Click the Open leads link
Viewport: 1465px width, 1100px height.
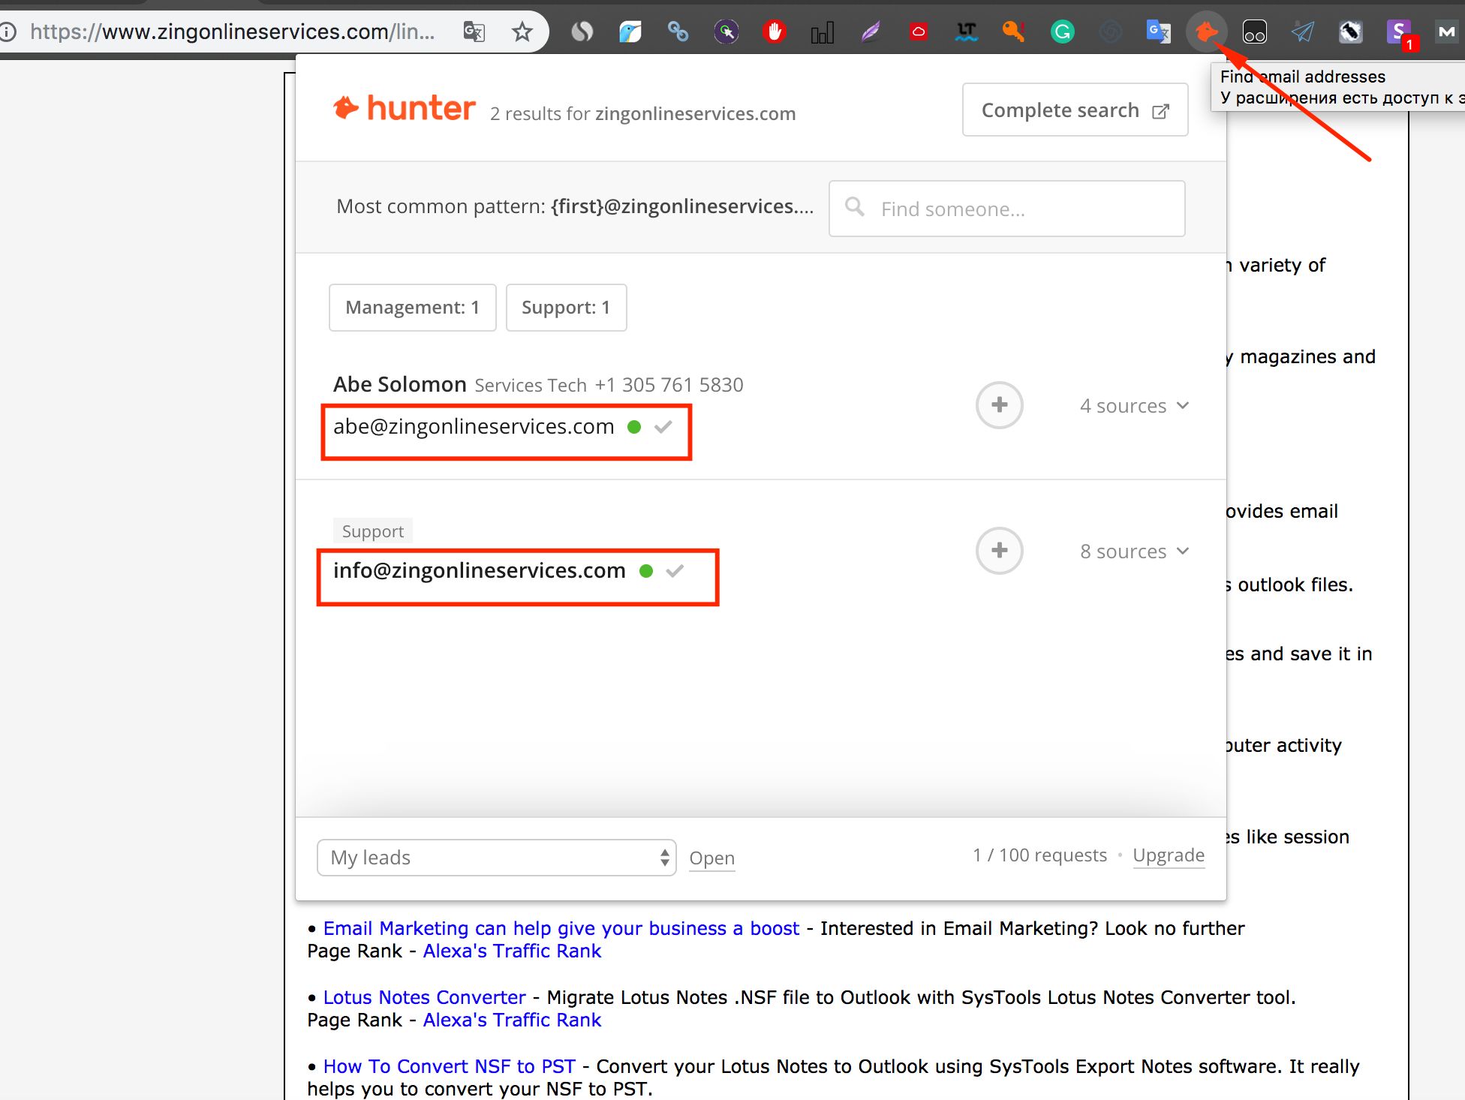[711, 858]
